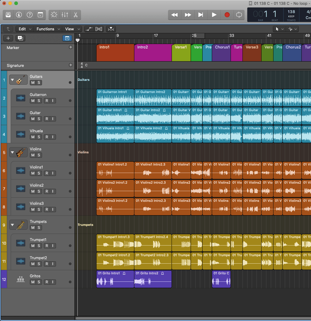Enable record arm on Trumpet1 track
The width and height of the screenshot is (311, 321).
(47, 246)
